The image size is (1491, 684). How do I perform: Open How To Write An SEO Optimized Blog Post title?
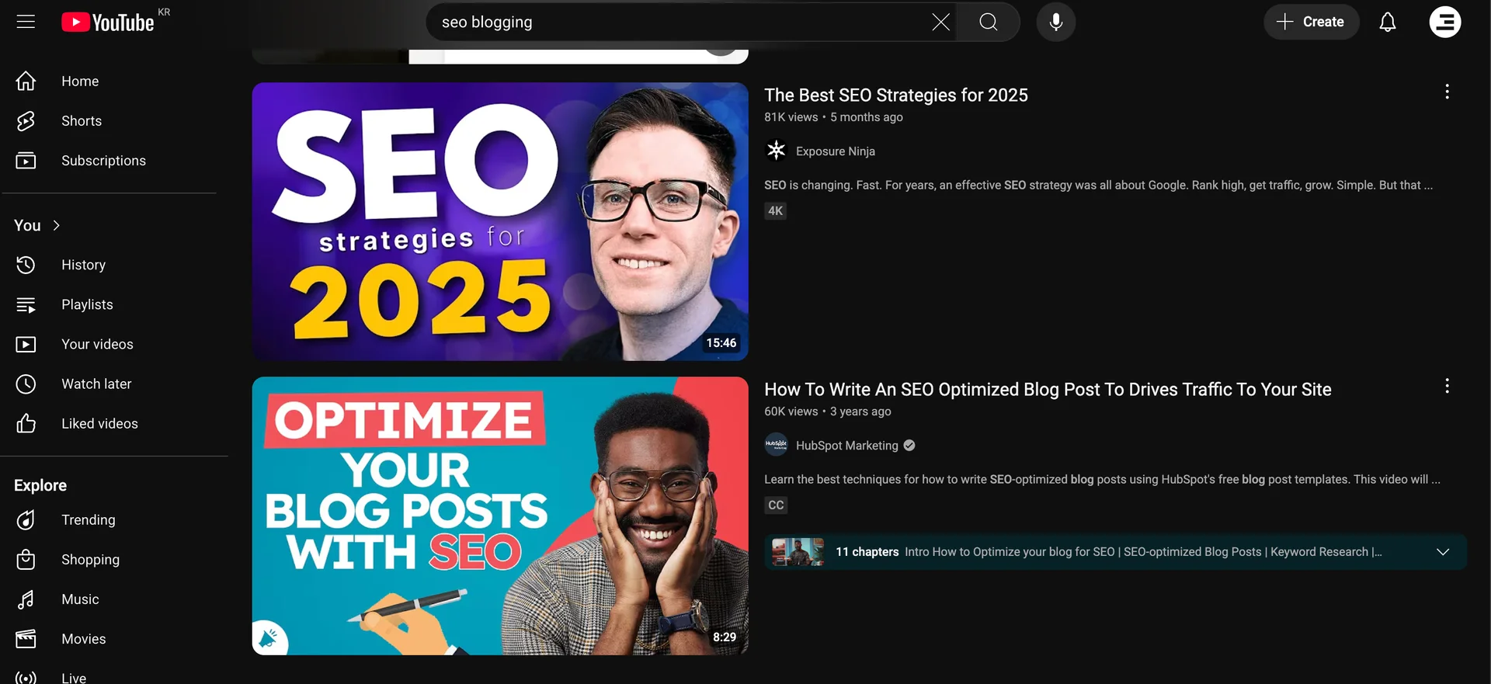pyautogui.click(x=1048, y=389)
